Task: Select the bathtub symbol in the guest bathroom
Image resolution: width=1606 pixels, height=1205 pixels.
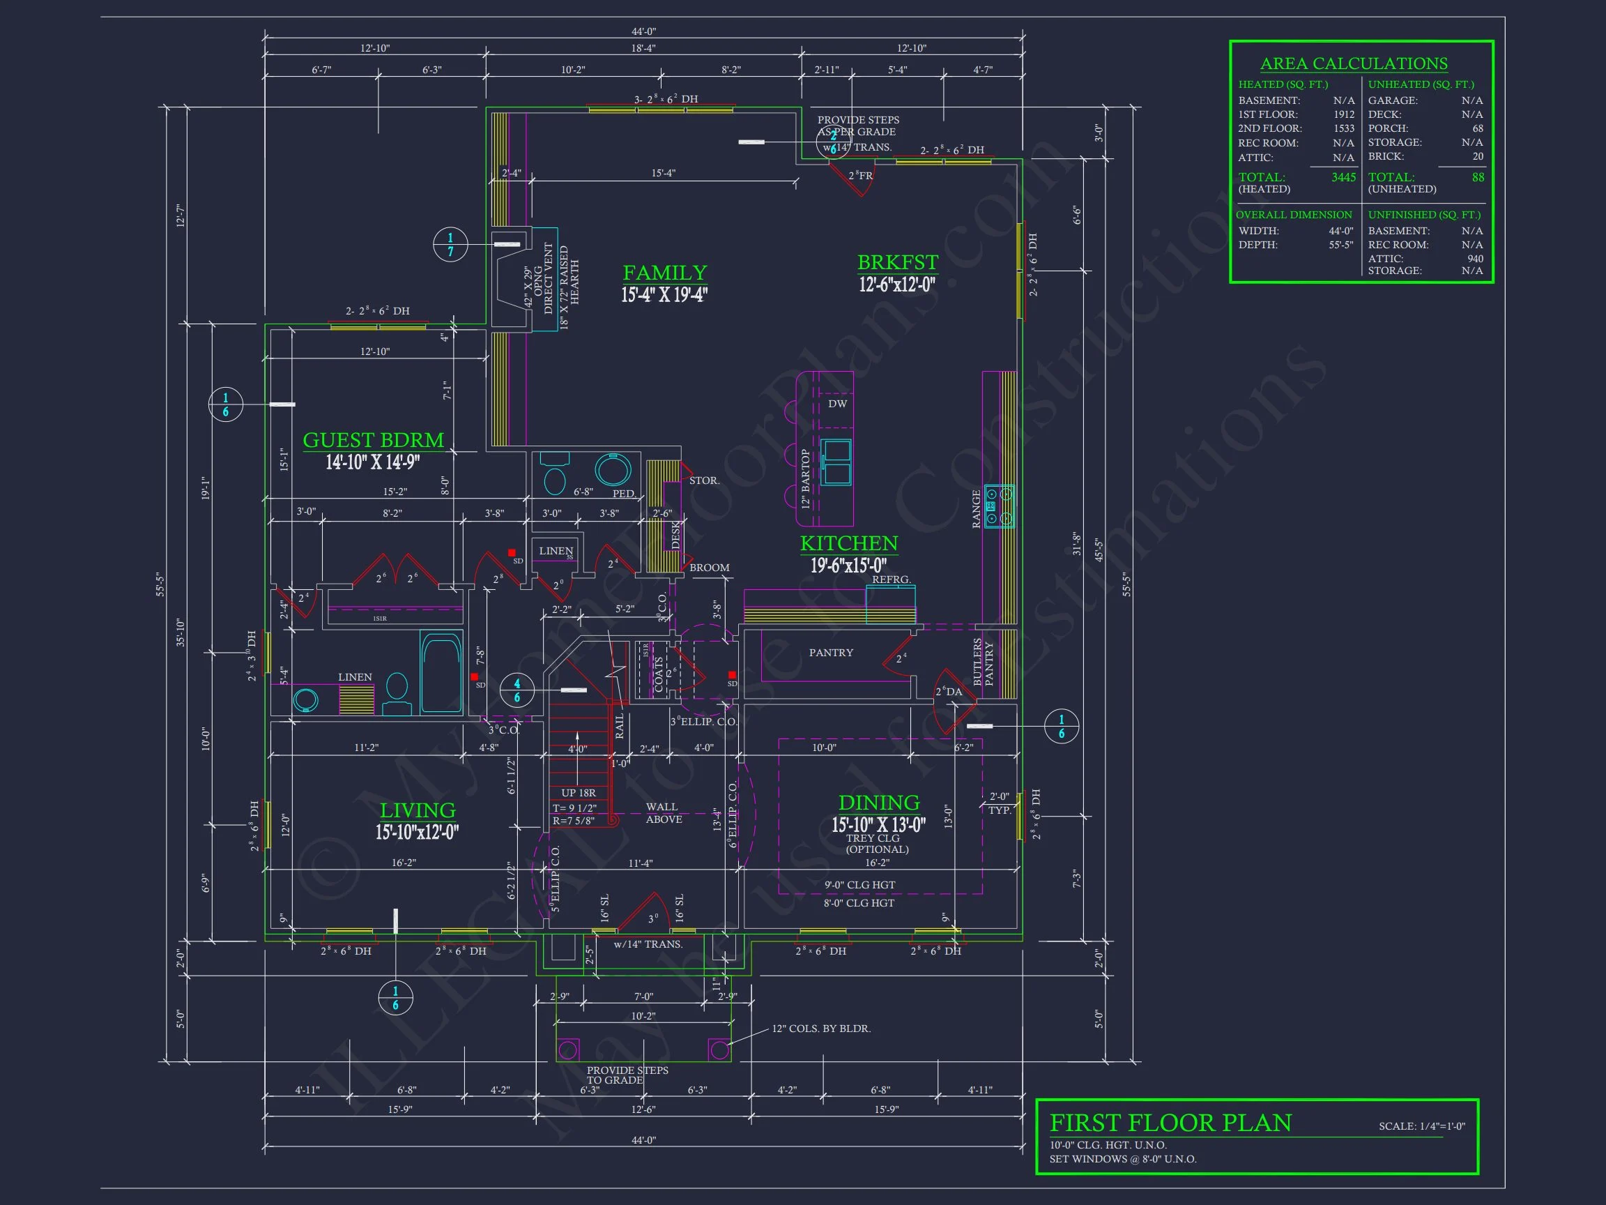Action: click(x=441, y=674)
